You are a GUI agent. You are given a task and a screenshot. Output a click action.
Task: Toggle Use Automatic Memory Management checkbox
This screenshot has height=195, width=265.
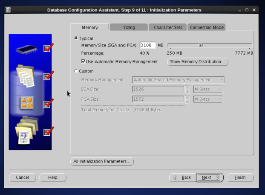pyautogui.click(x=83, y=61)
